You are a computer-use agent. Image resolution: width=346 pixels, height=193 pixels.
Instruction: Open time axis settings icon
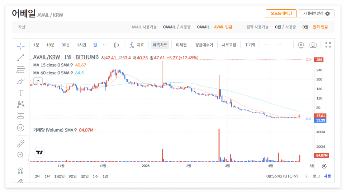point(324,166)
